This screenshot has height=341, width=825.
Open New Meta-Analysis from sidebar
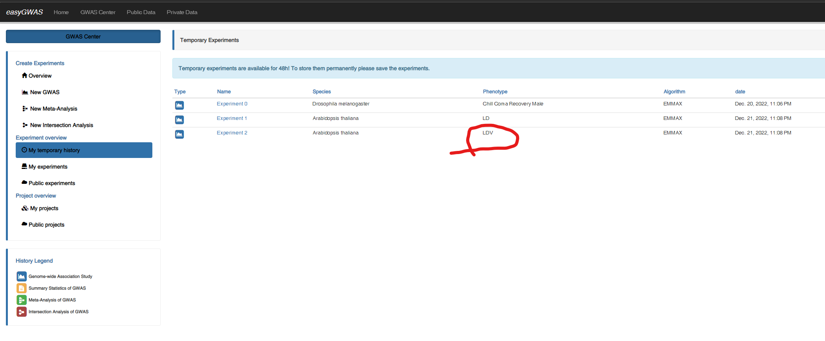53,109
